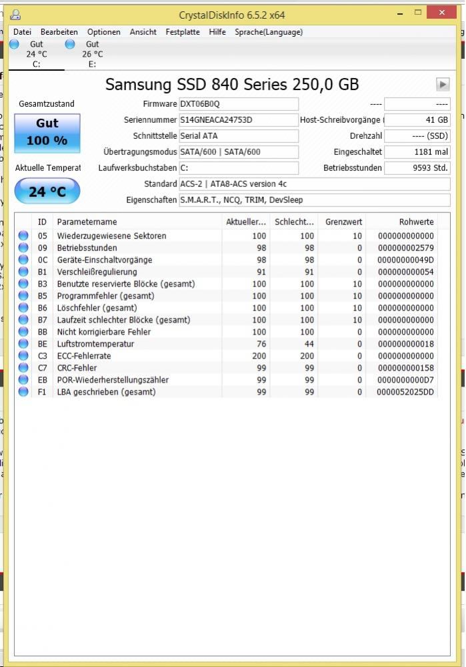Click the CrystalDiskInfo title bar icon

16,15
